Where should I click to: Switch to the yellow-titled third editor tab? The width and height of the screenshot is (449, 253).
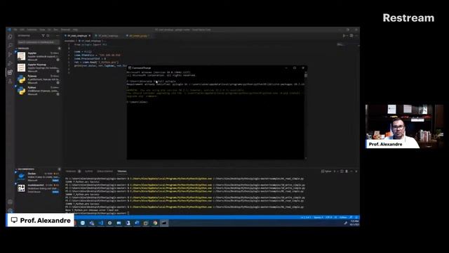click(138, 36)
